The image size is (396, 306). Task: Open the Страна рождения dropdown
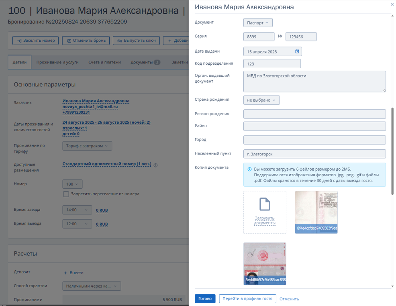coord(261,100)
